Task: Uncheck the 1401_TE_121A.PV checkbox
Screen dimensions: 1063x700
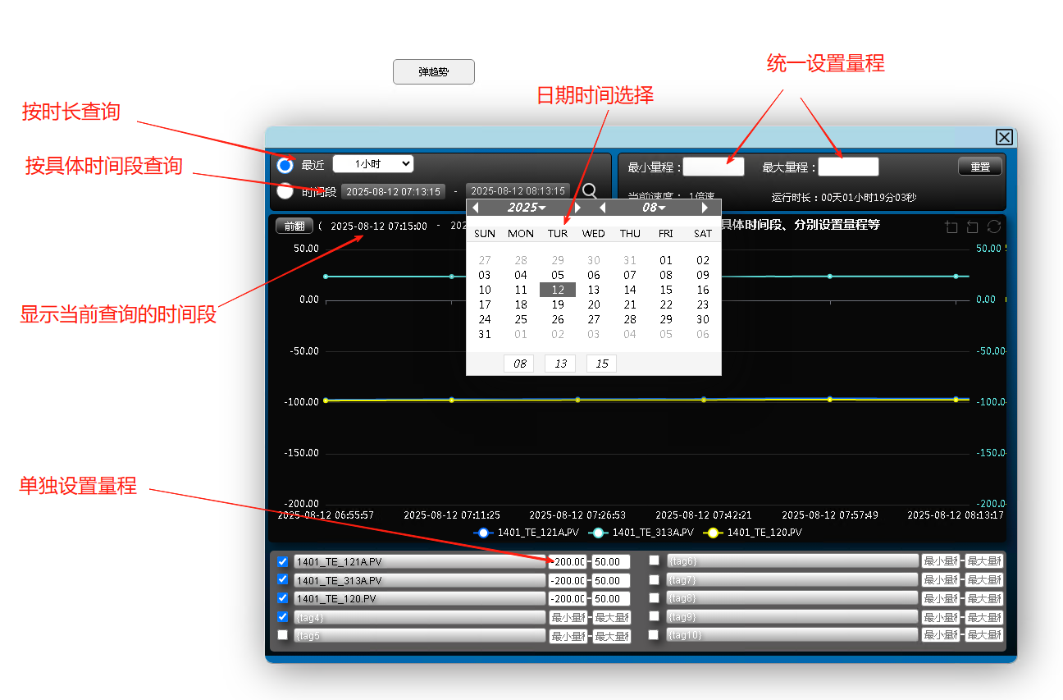Action: (x=283, y=561)
